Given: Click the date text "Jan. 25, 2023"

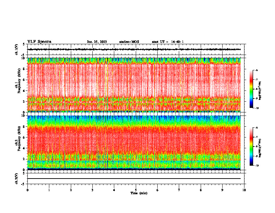Looking at the screenshot, I should 97,42.
